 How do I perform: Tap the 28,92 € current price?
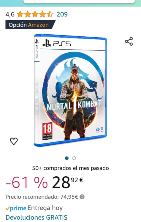coord(68,182)
